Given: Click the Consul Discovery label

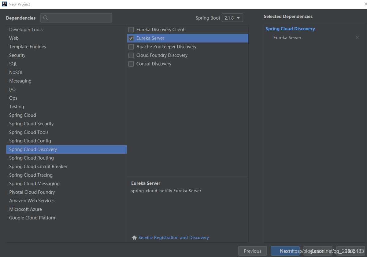Looking at the screenshot, I should (154, 64).
